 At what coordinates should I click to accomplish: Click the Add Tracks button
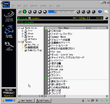(43, 101)
